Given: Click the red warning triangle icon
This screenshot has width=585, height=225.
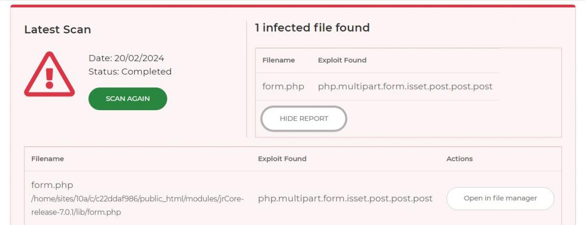Looking at the screenshot, I should coord(49,75).
